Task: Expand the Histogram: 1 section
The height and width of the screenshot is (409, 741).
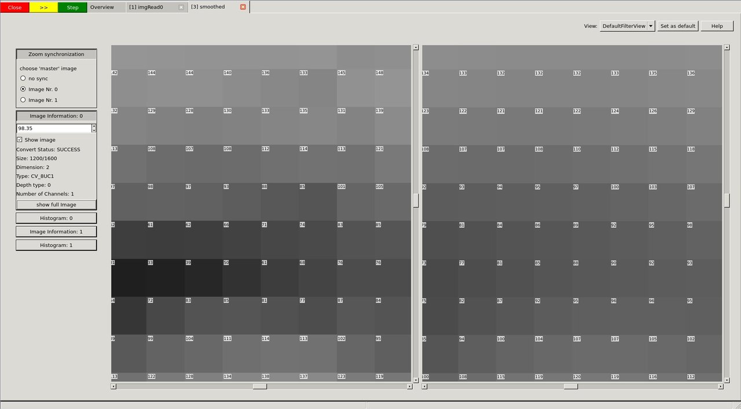Action: [56, 245]
